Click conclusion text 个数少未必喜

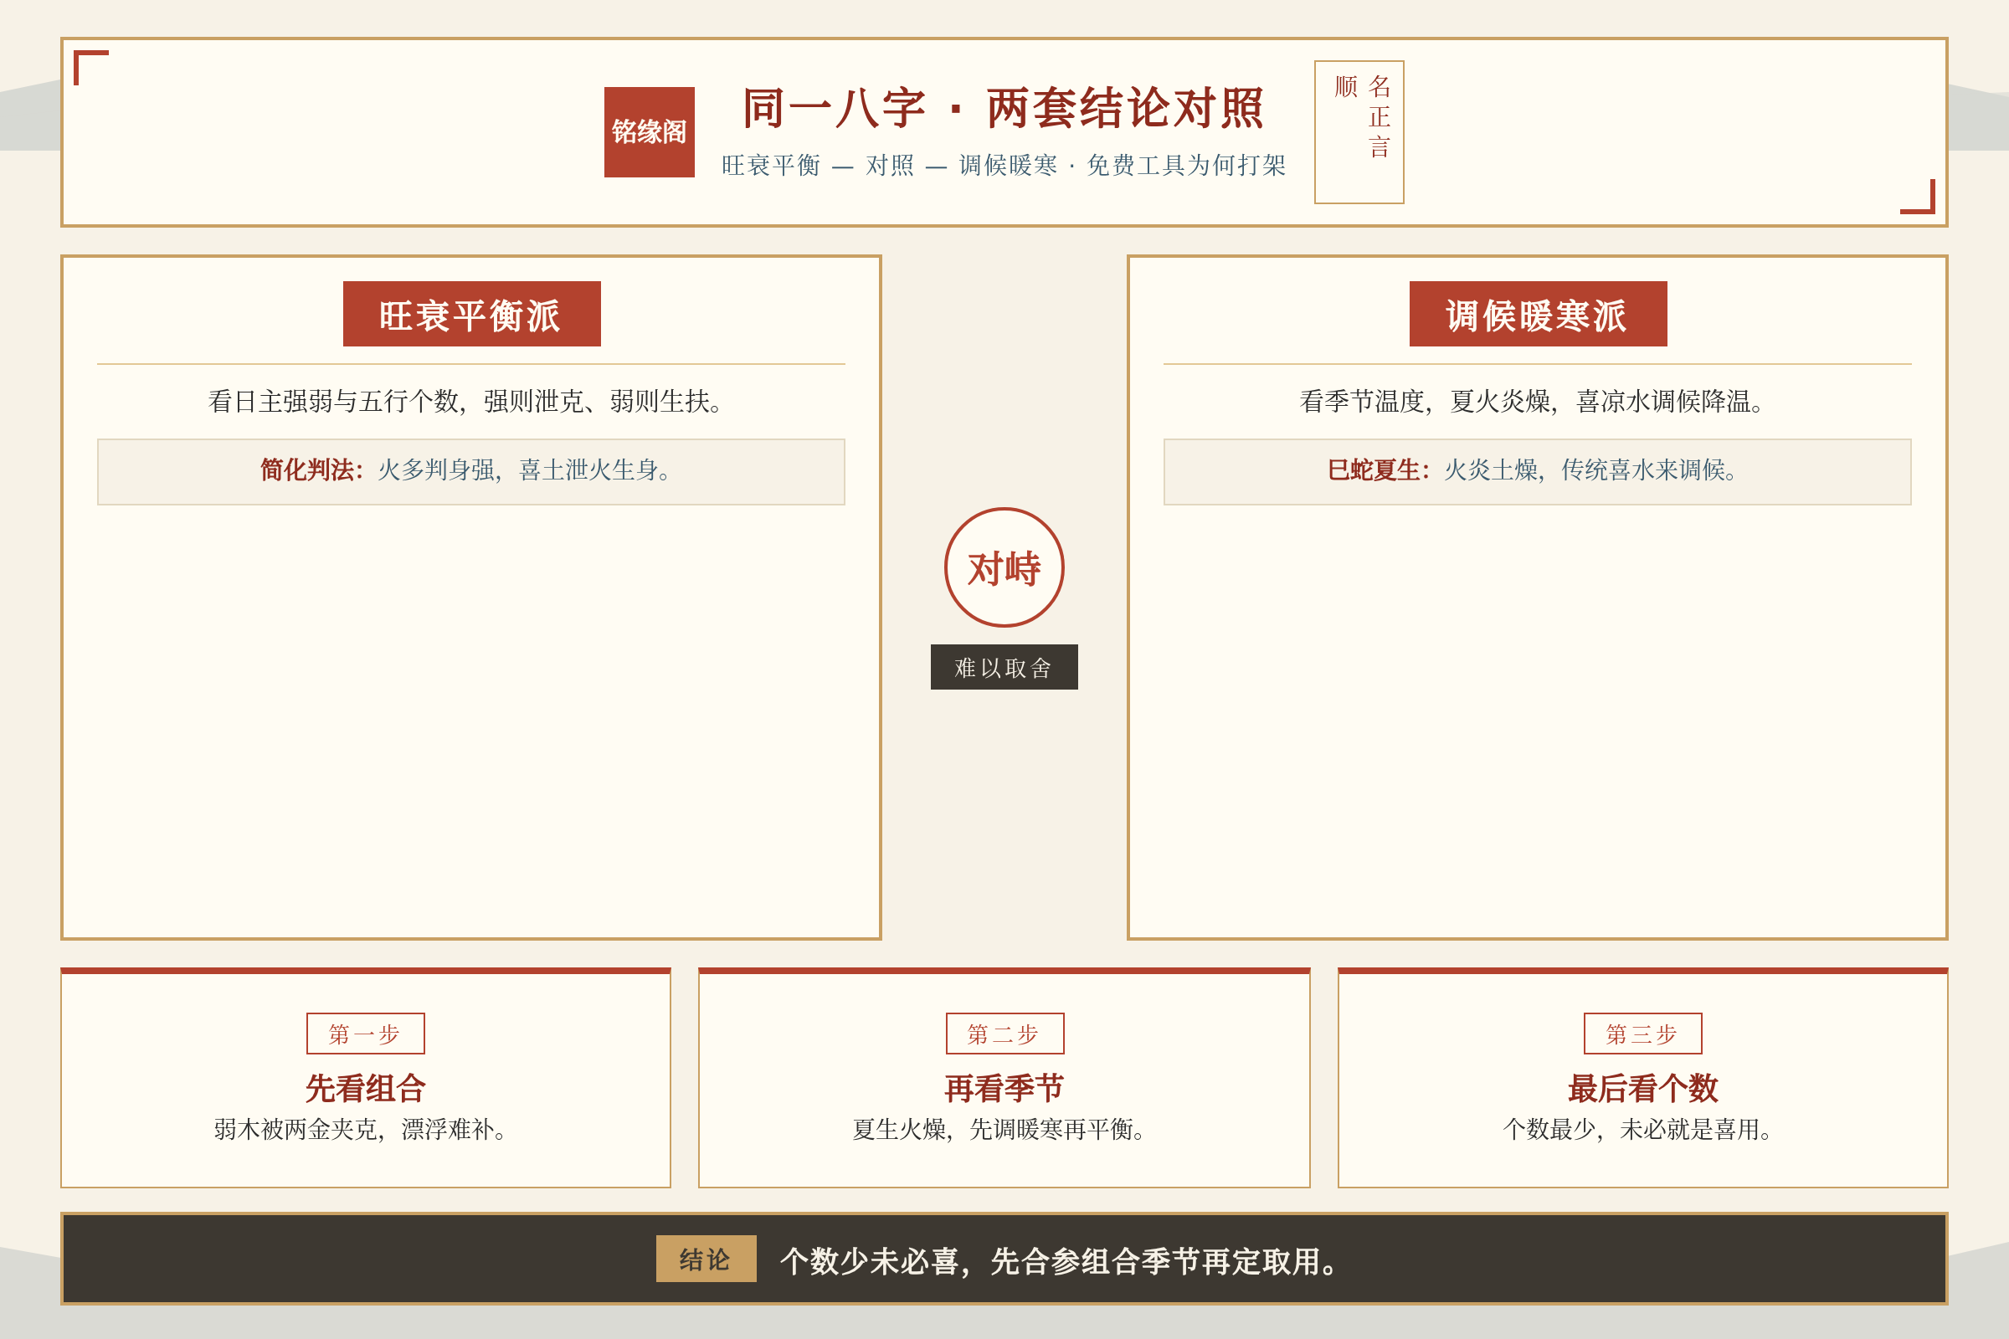(x=869, y=1260)
